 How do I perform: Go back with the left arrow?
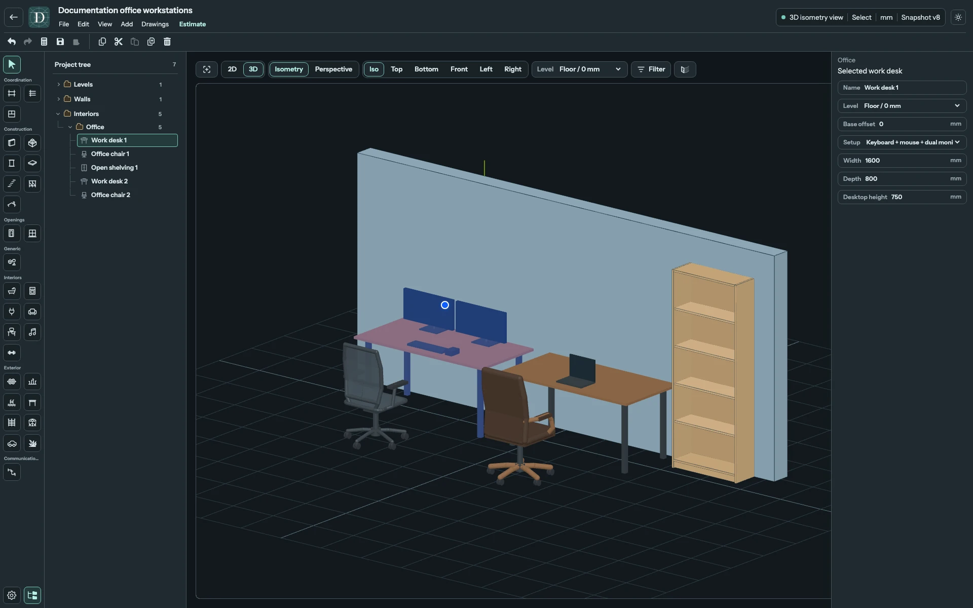(x=14, y=17)
